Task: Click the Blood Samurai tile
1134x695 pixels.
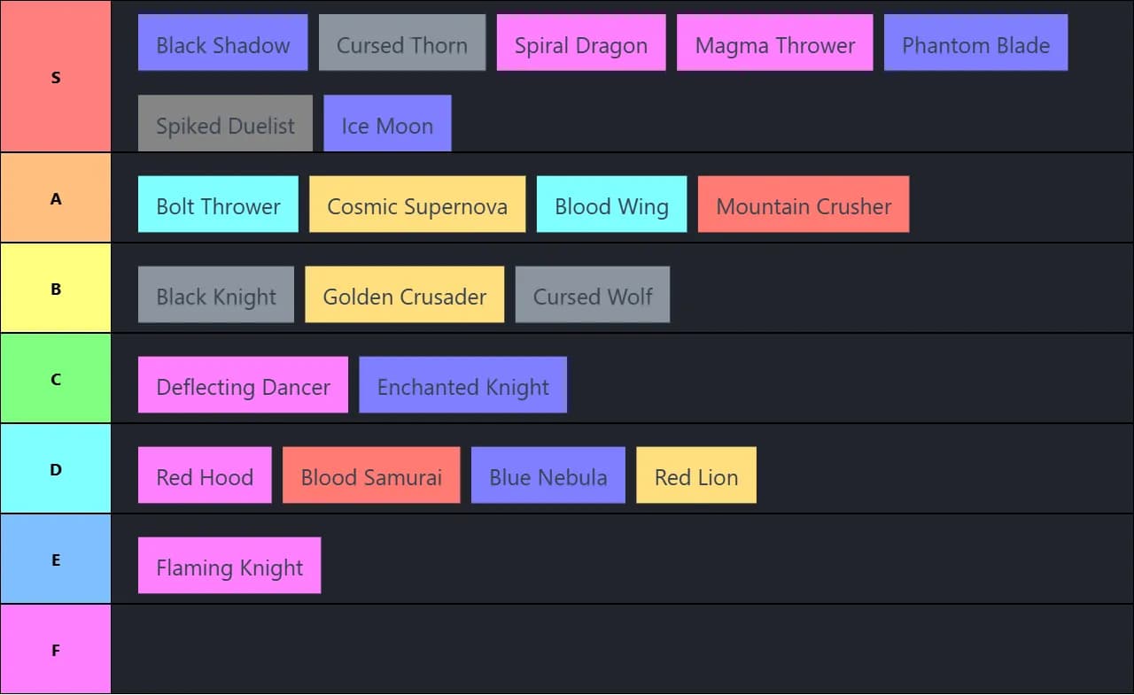Action: click(x=371, y=475)
